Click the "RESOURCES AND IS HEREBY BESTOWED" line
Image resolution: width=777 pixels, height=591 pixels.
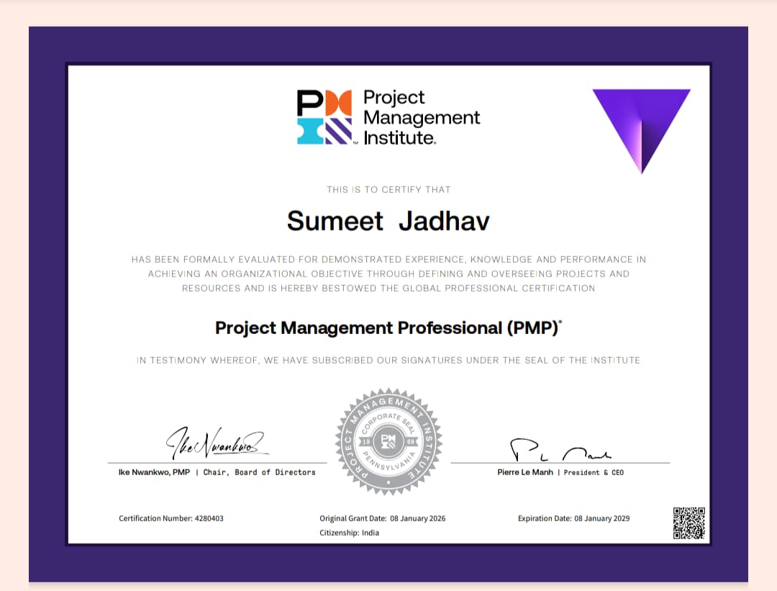(388, 288)
